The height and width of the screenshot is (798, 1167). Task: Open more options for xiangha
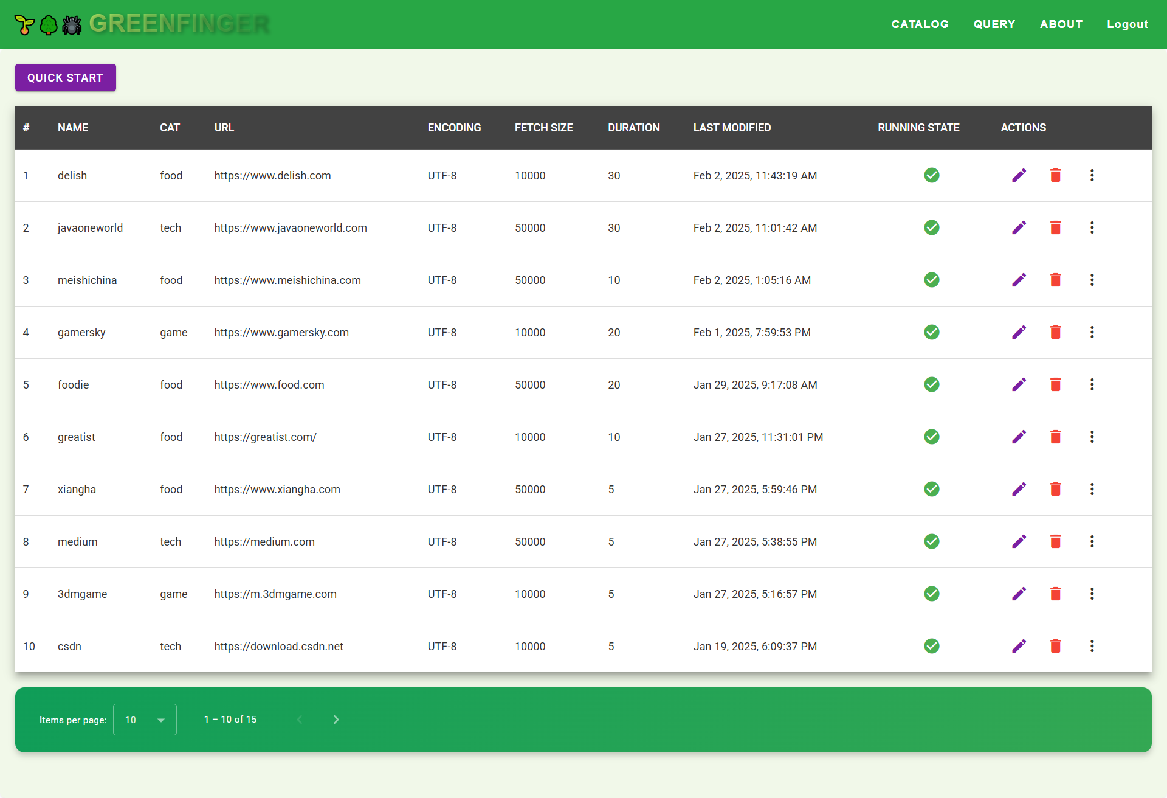[x=1092, y=489]
